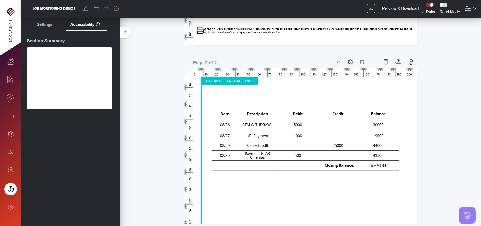The width and height of the screenshot is (481, 226).
Task: Add new page with plus icon
Action: click(x=374, y=62)
